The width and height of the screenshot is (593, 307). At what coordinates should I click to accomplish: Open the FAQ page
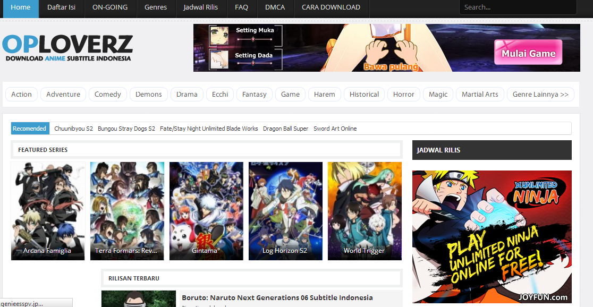tap(241, 7)
